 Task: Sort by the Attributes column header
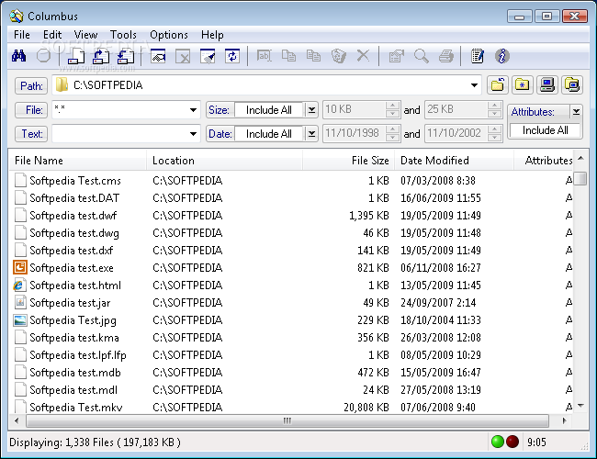544,161
